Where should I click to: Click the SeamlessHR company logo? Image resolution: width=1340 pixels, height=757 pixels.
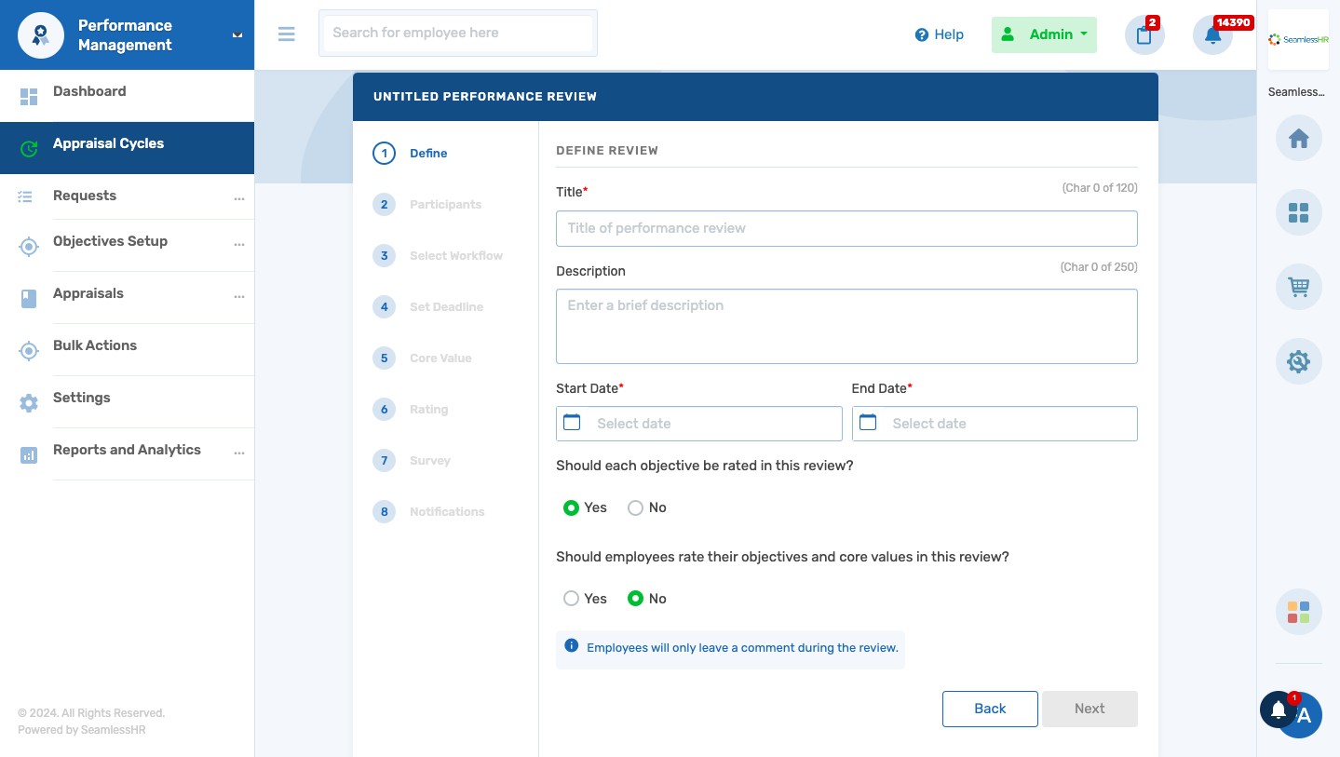pyautogui.click(x=1298, y=39)
